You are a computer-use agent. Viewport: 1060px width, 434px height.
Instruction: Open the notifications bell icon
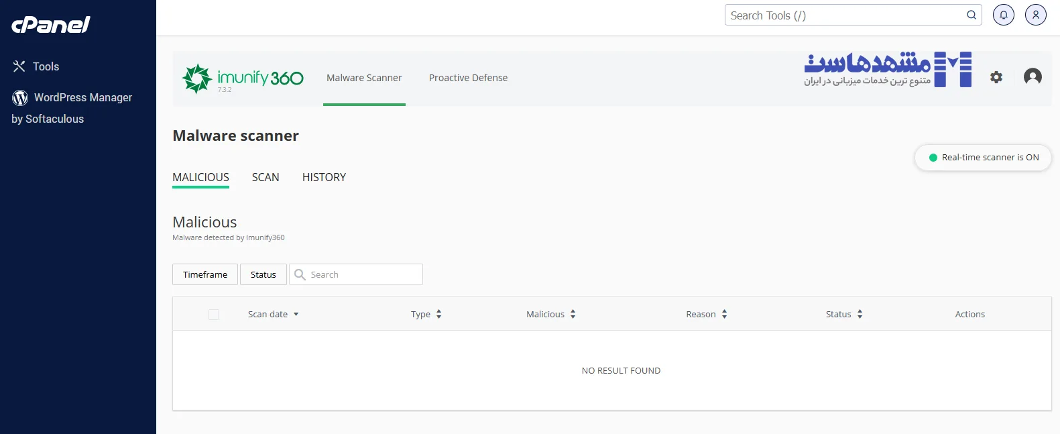[1003, 15]
